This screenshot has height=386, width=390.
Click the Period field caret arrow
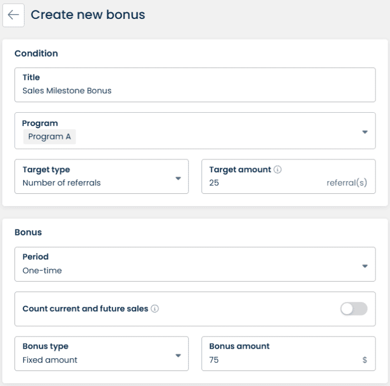coord(365,266)
